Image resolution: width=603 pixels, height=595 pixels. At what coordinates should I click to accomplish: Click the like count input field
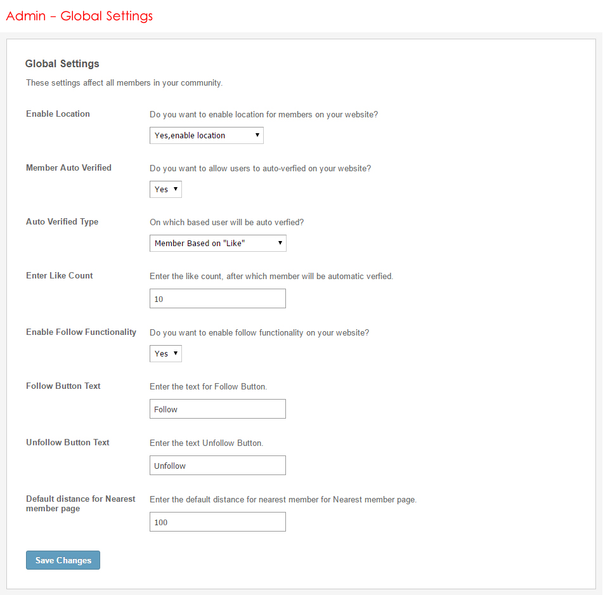217,299
